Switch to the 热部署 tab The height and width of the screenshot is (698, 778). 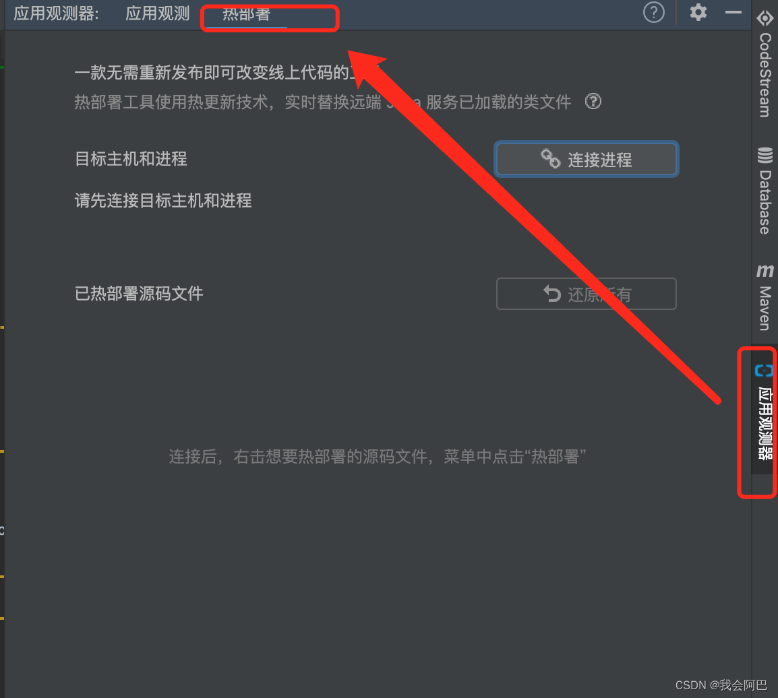click(x=246, y=14)
